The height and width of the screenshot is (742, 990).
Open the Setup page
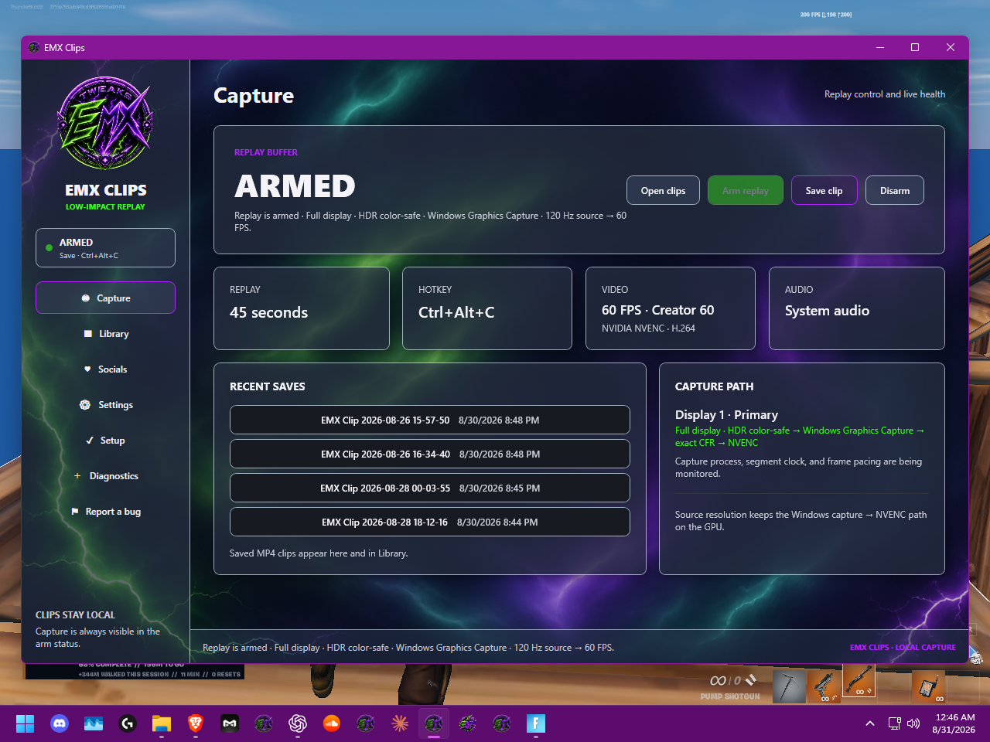[x=105, y=441]
